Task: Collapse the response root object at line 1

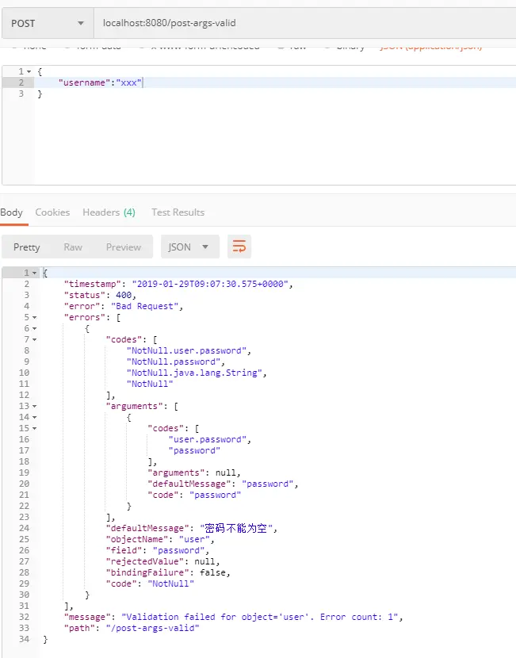Action: click(x=34, y=273)
